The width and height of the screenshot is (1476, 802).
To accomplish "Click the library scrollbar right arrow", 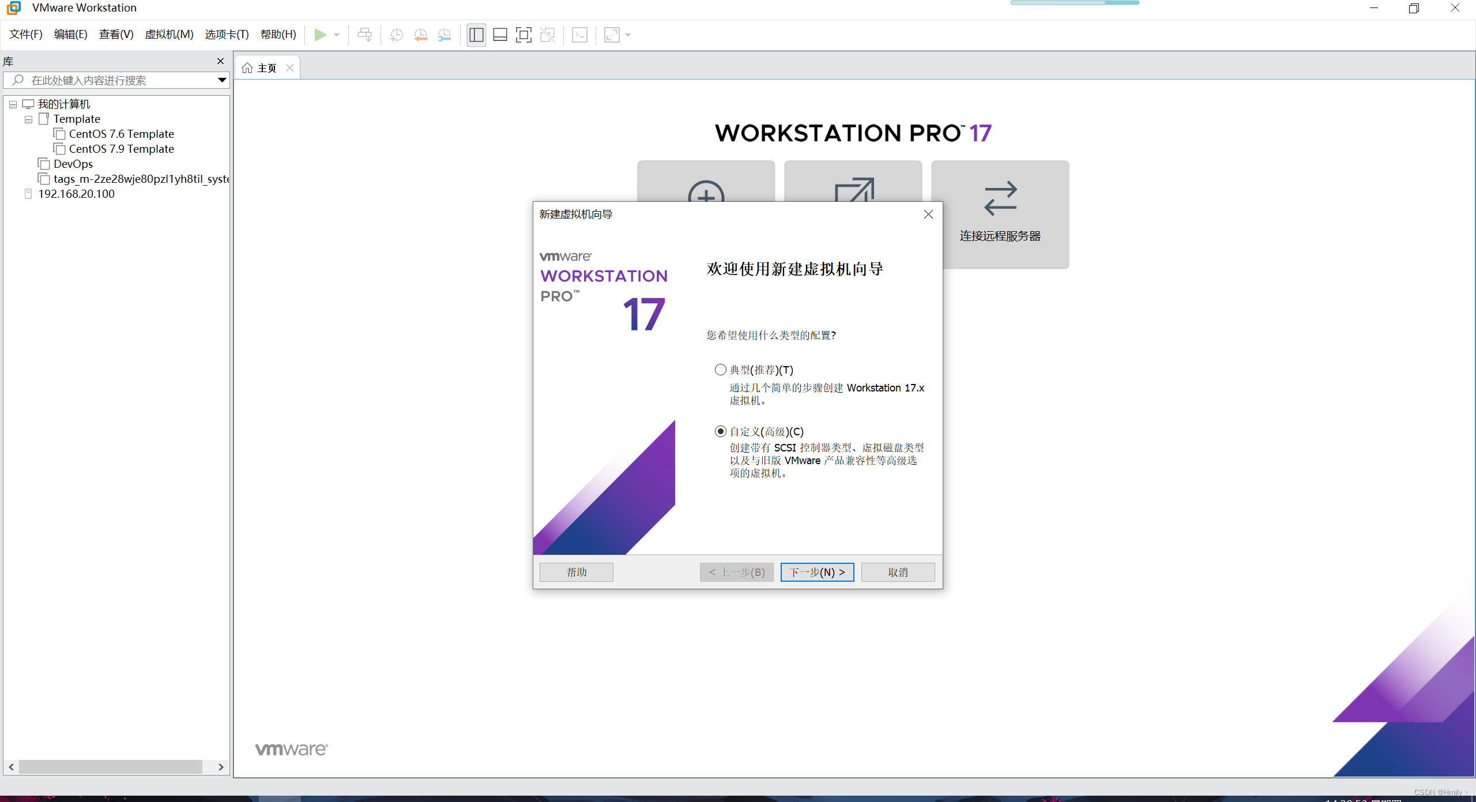I will 221,767.
